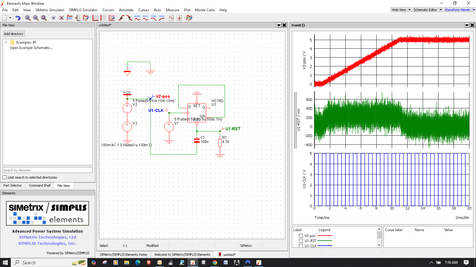Click the last graph-with-pencil toolbar icon
The image size is (476, 267).
(x=189, y=18)
